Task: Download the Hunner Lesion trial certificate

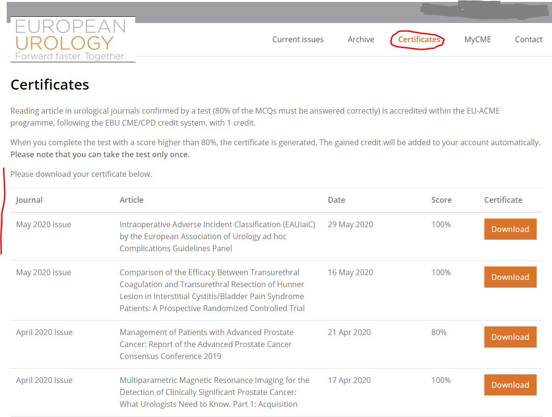Action: pos(510,277)
